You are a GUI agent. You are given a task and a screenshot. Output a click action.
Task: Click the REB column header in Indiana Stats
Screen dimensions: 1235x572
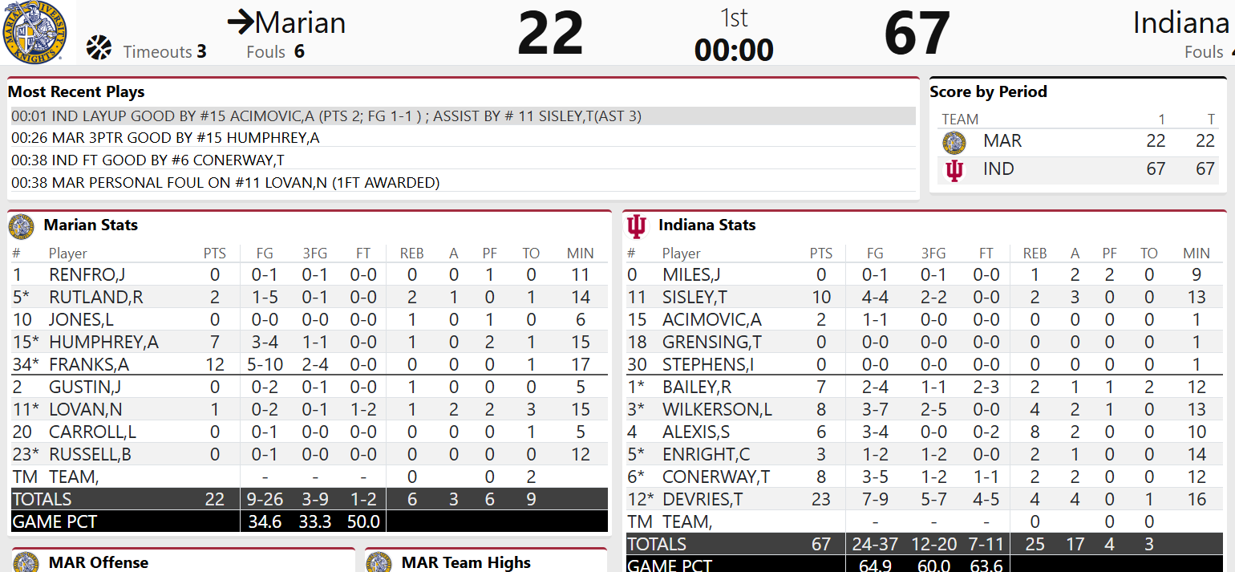[1035, 254]
